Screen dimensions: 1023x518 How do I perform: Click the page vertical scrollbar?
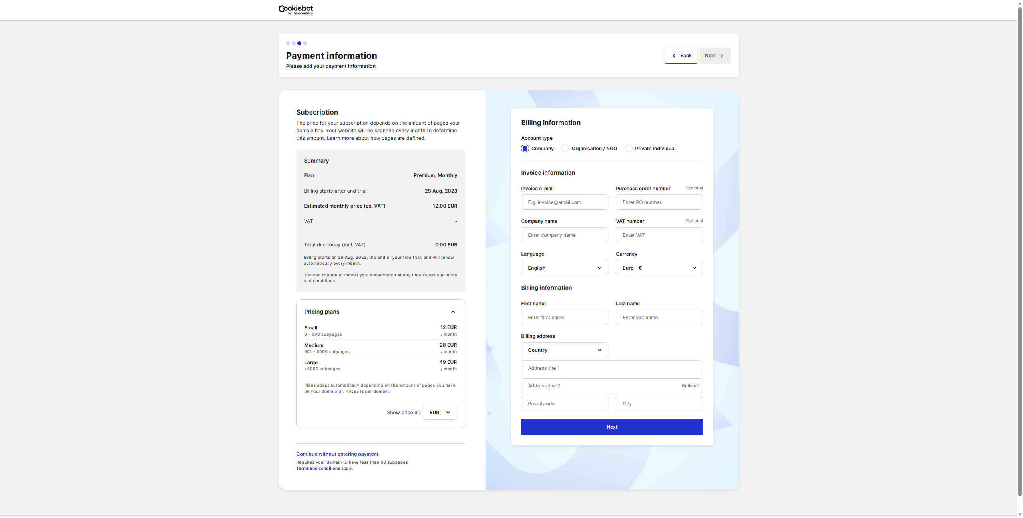[1019, 252]
